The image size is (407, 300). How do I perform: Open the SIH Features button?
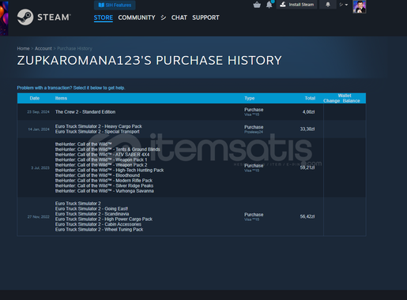tap(115, 5)
